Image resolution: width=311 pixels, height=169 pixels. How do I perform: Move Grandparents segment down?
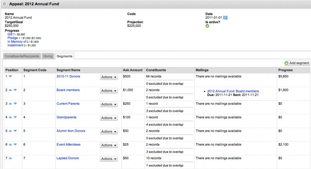tap(15, 117)
